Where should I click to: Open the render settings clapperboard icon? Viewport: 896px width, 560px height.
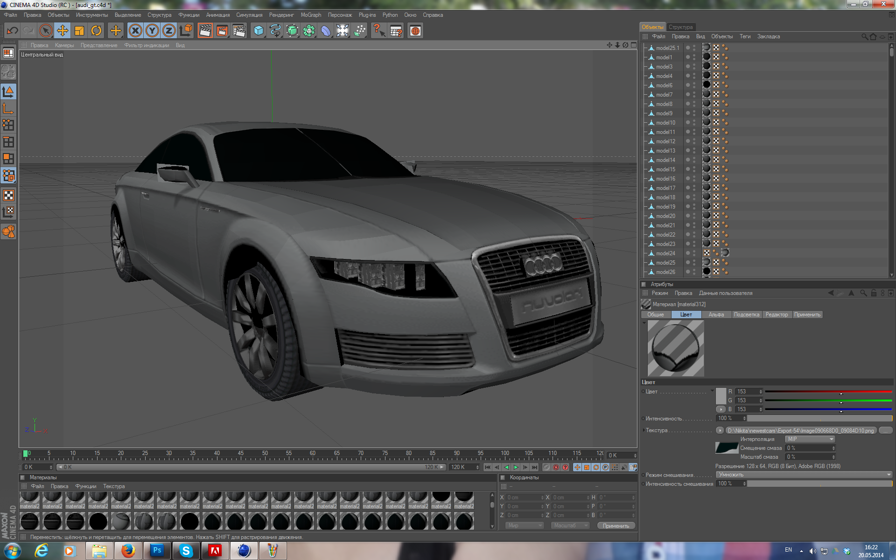(x=239, y=31)
